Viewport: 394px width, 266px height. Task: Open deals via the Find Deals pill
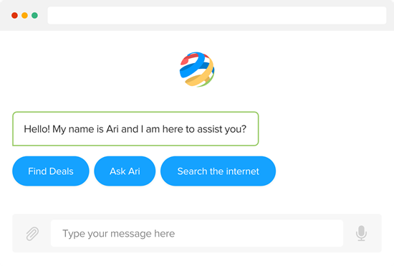[x=51, y=171]
